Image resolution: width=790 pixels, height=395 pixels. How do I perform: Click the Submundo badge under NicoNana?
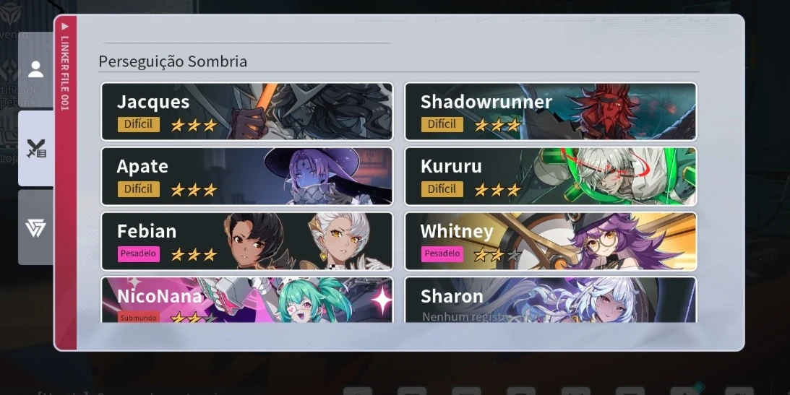139,318
